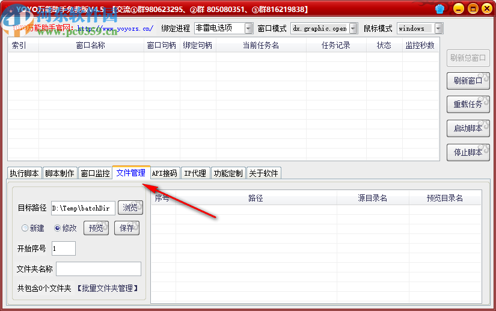Click the 窗口句柄 column header
The height and width of the screenshot is (311, 496).
162,46
